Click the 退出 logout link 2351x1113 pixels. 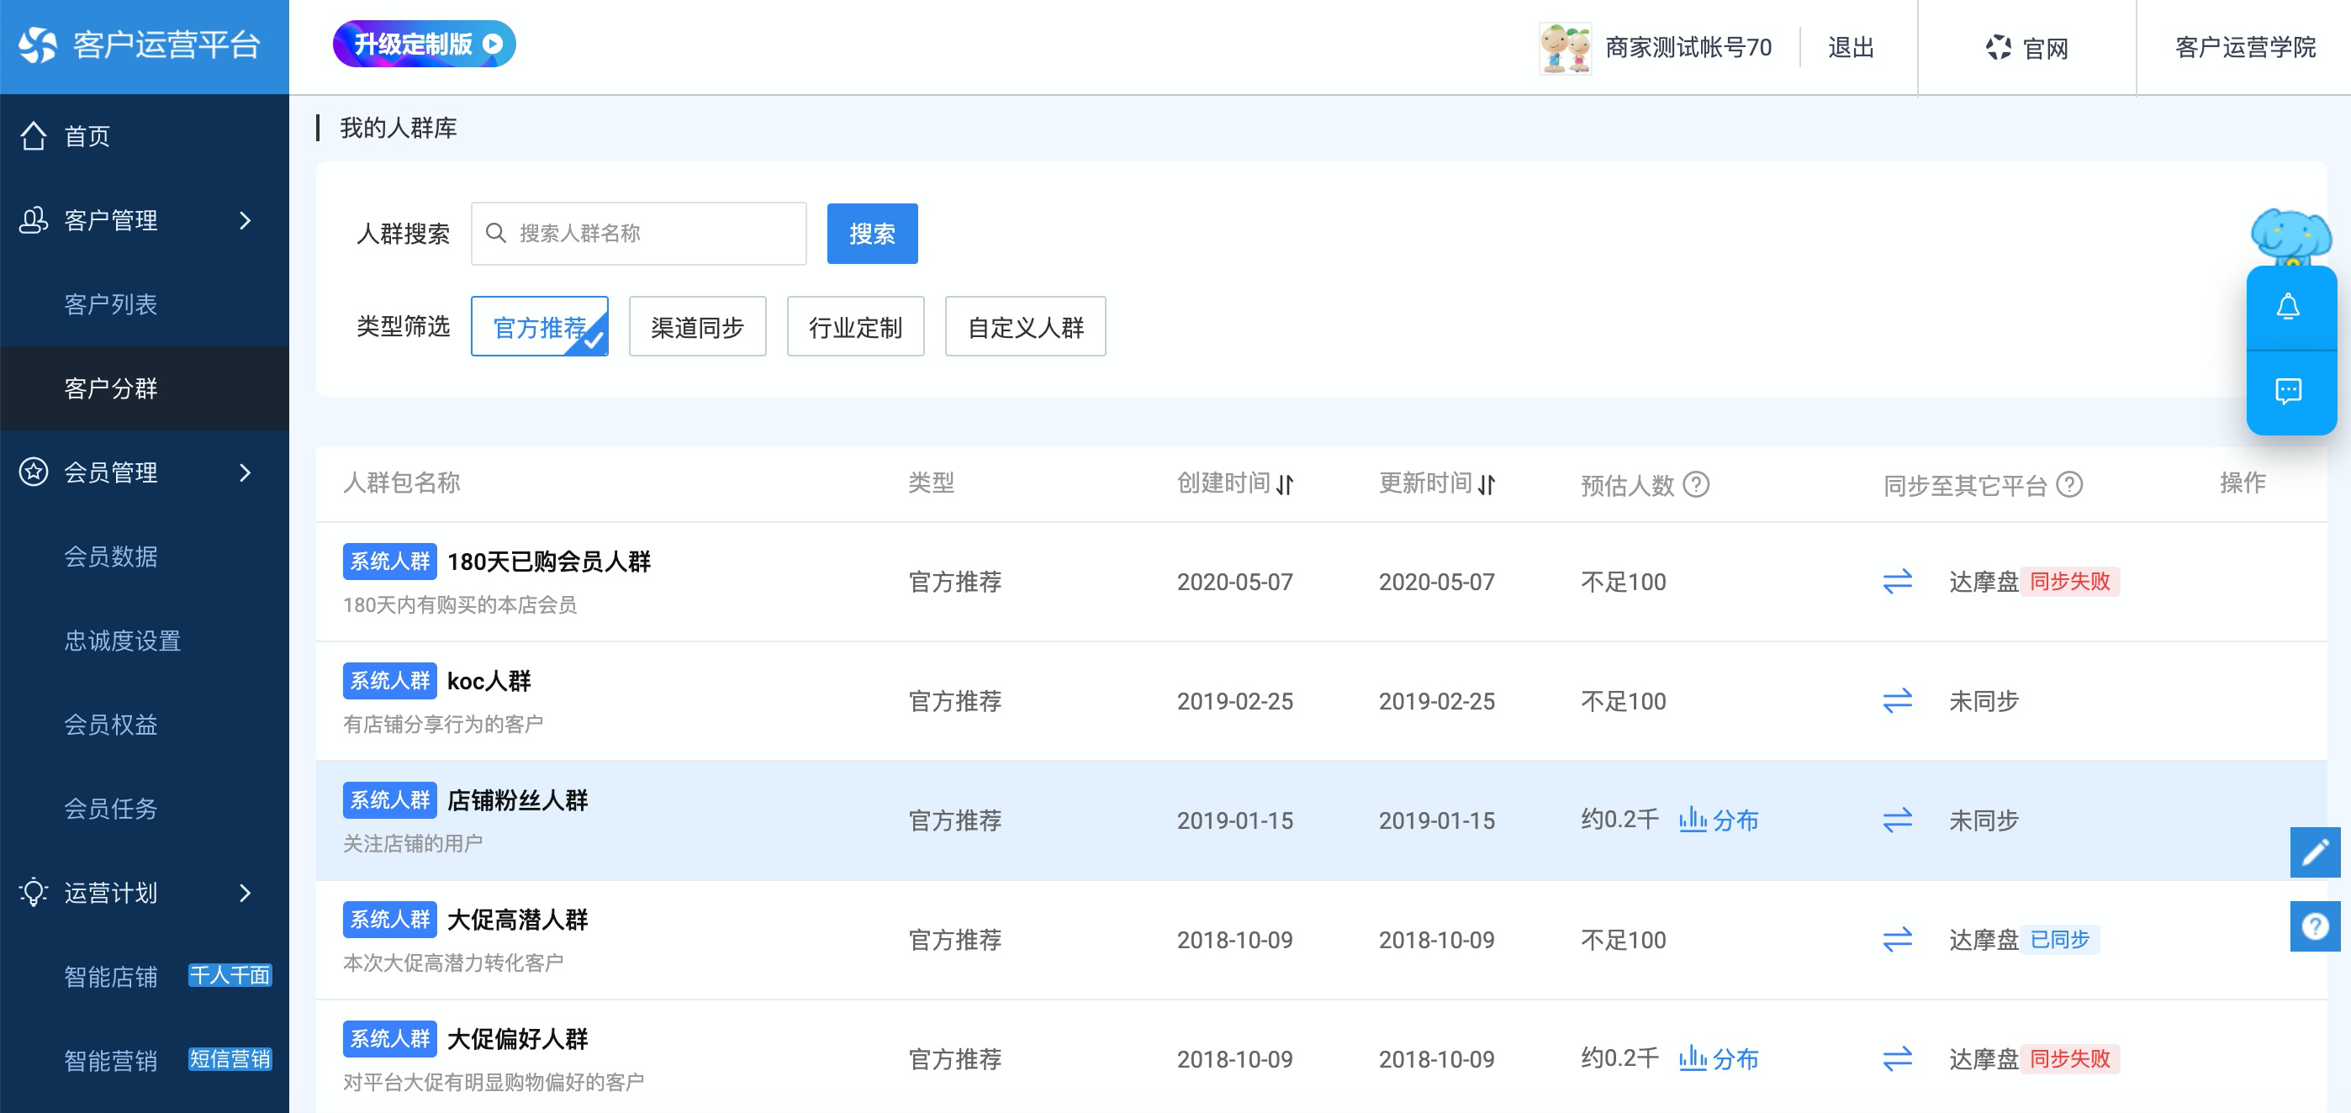pyautogui.click(x=1850, y=47)
